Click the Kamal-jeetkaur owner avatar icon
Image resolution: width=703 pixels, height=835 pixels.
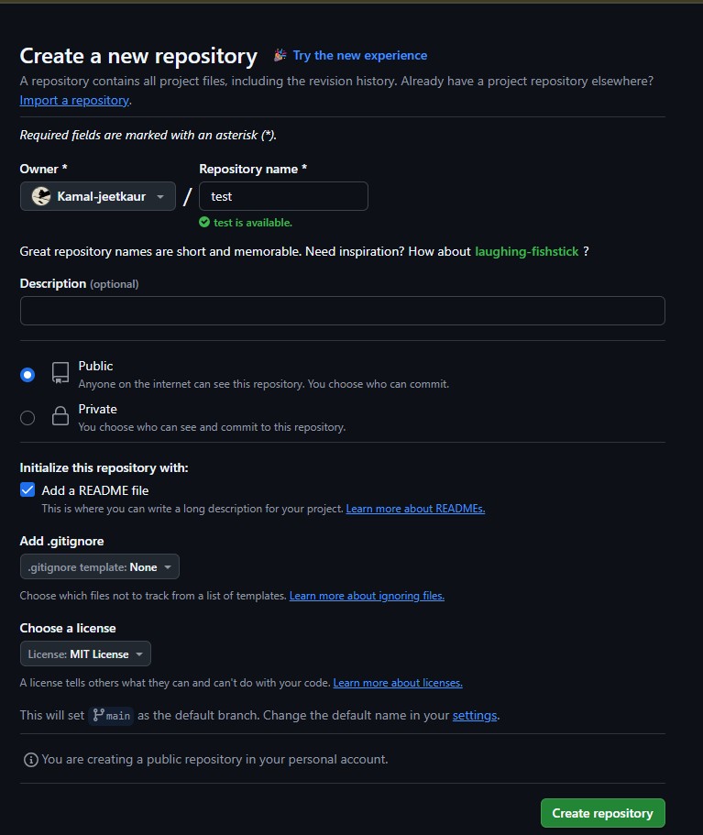(41, 196)
